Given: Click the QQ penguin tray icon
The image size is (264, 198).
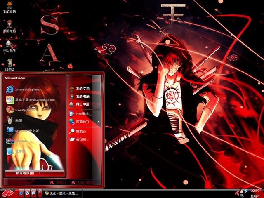Looking at the screenshot, I should [242, 191].
